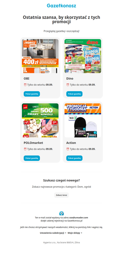Image resolution: width=123 pixels, height=253 pixels.
Task: Click the POLOmarket store title
Action: coord(33,143)
